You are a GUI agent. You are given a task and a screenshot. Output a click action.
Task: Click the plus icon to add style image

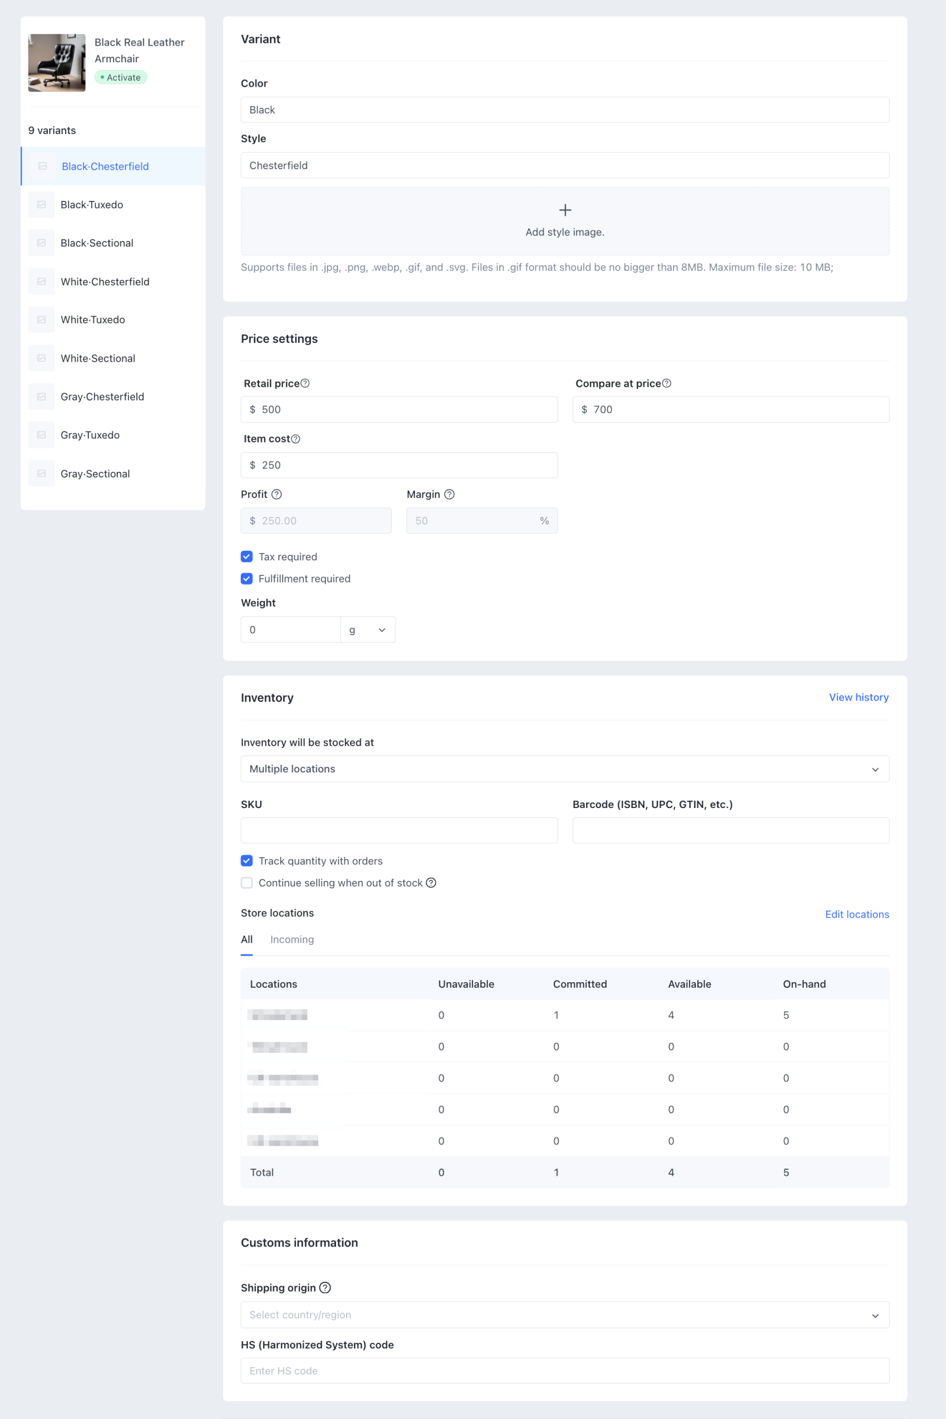[x=565, y=210]
